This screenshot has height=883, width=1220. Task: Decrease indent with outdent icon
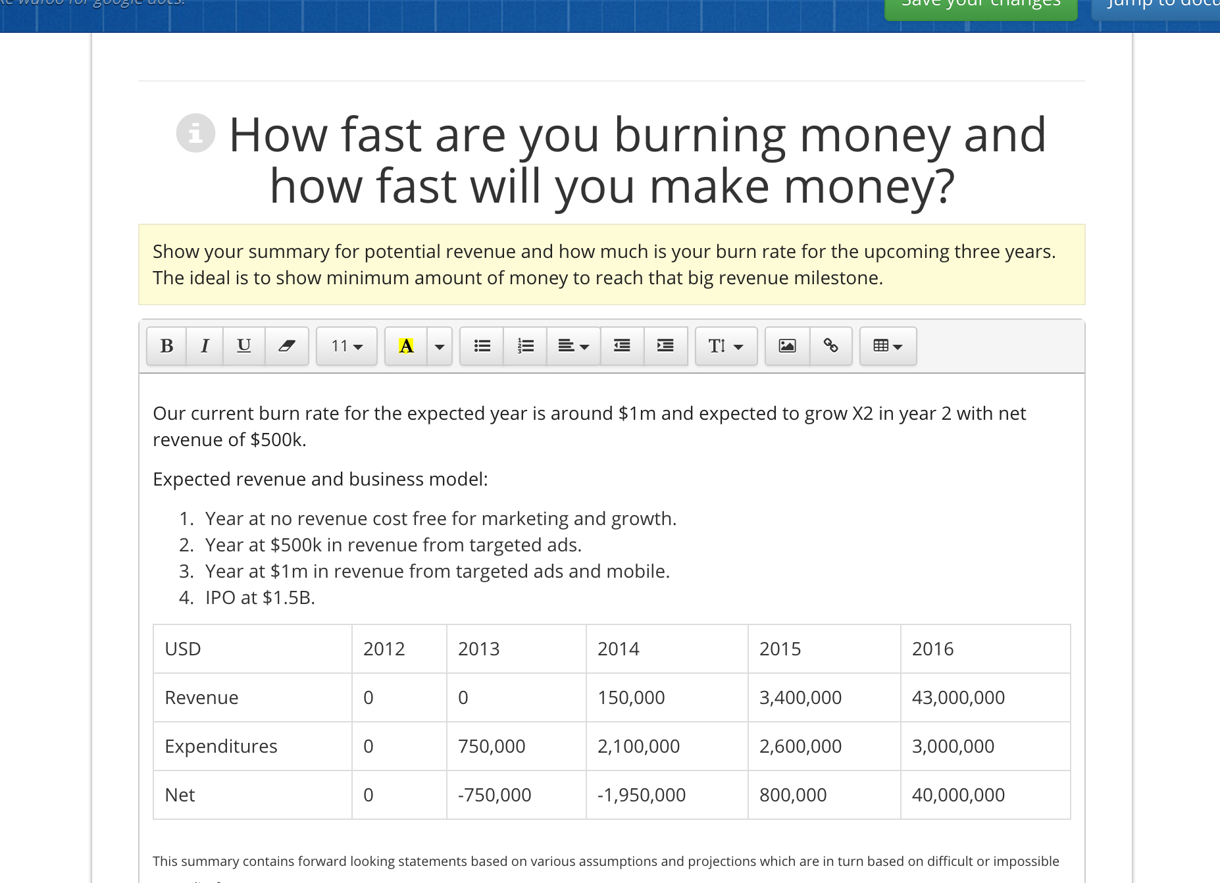622,346
